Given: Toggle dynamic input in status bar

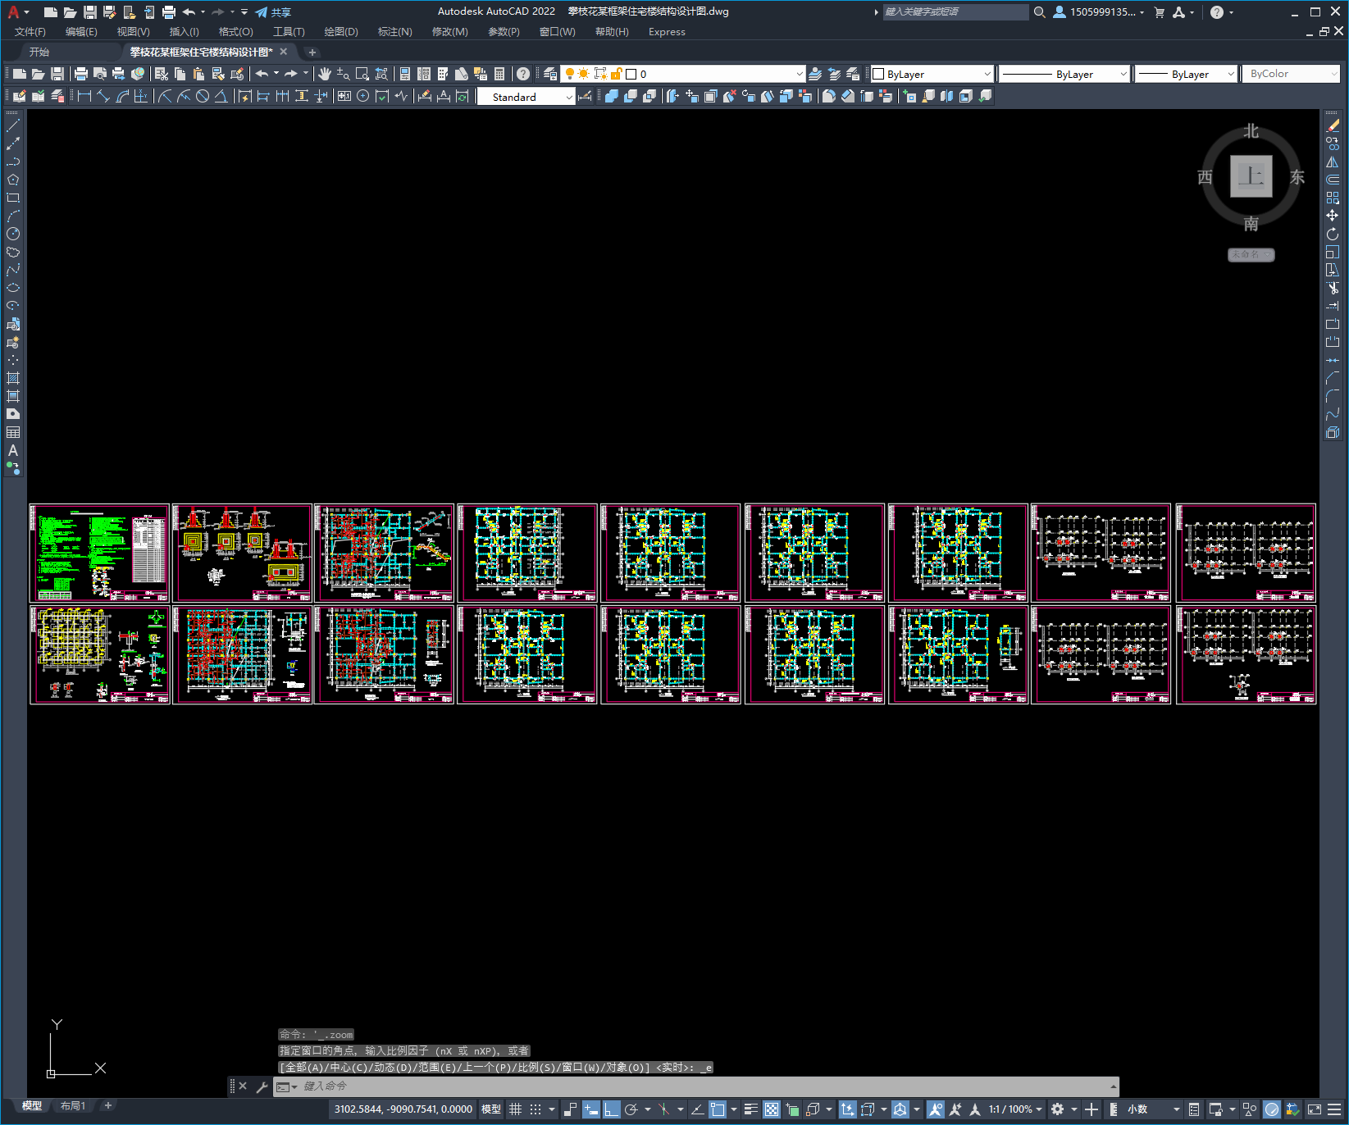Looking at the screenshot, I should point(590,1109).
